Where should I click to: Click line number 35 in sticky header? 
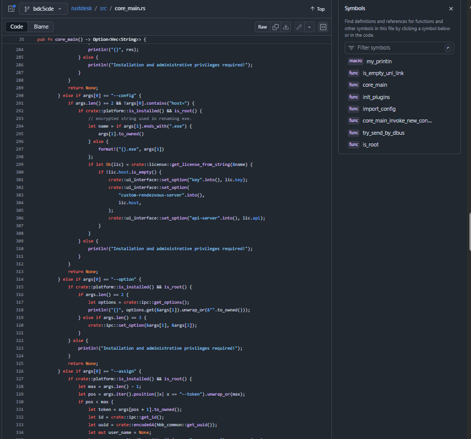click(21, 39)
